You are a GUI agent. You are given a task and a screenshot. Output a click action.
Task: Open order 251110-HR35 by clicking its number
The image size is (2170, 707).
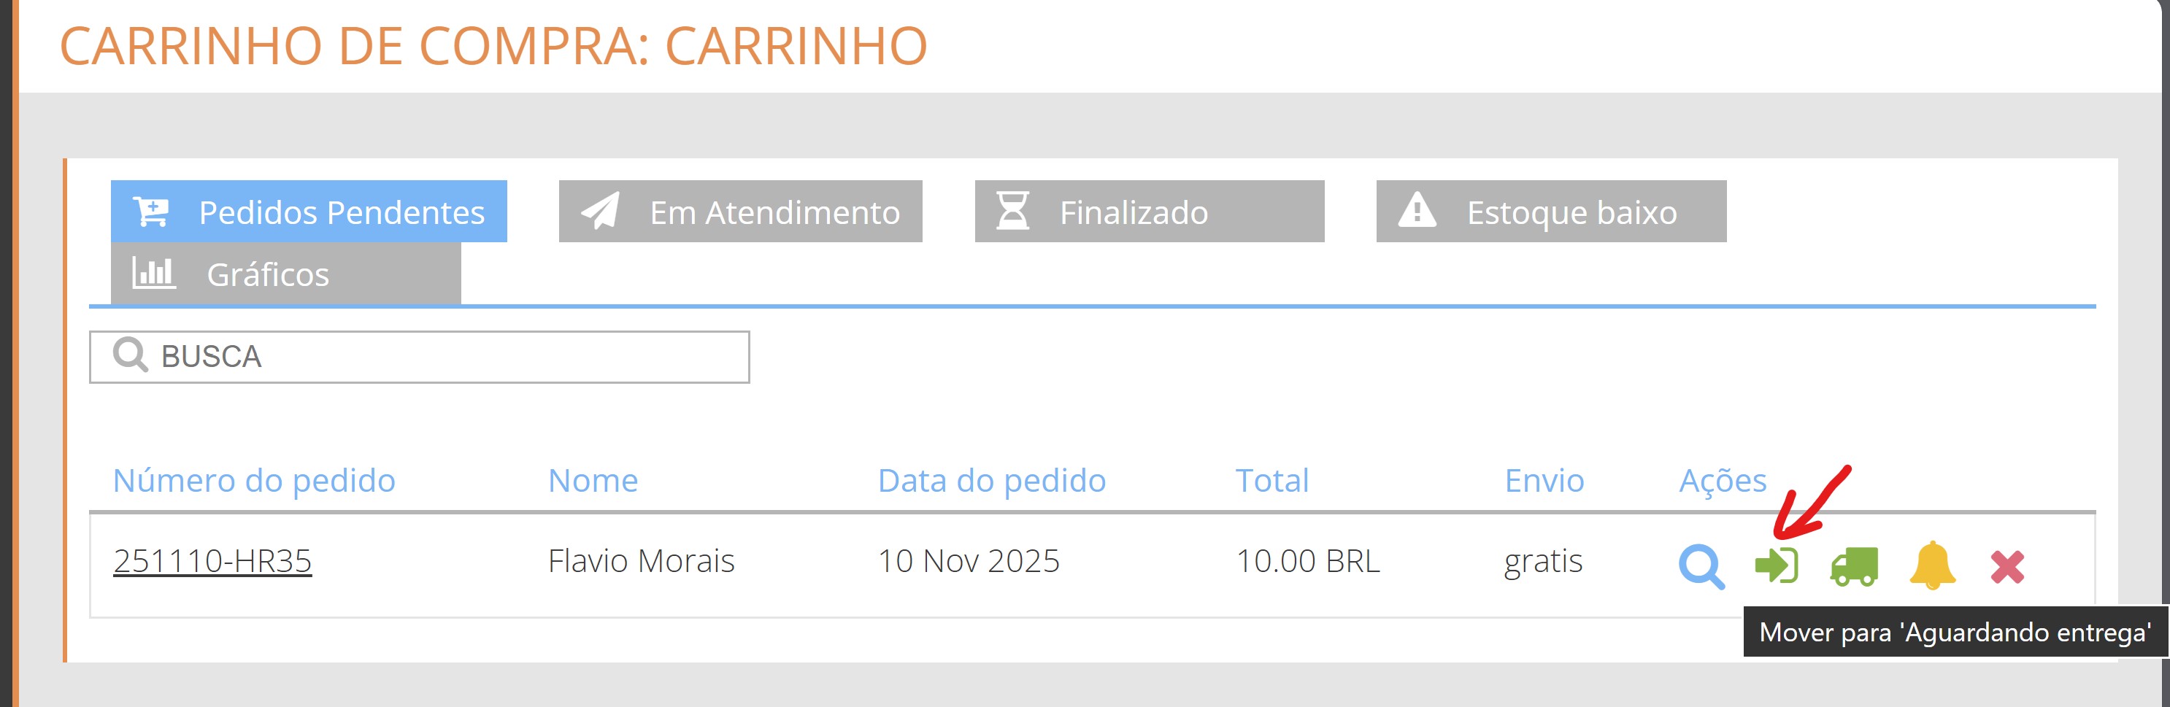click(213, 560)
